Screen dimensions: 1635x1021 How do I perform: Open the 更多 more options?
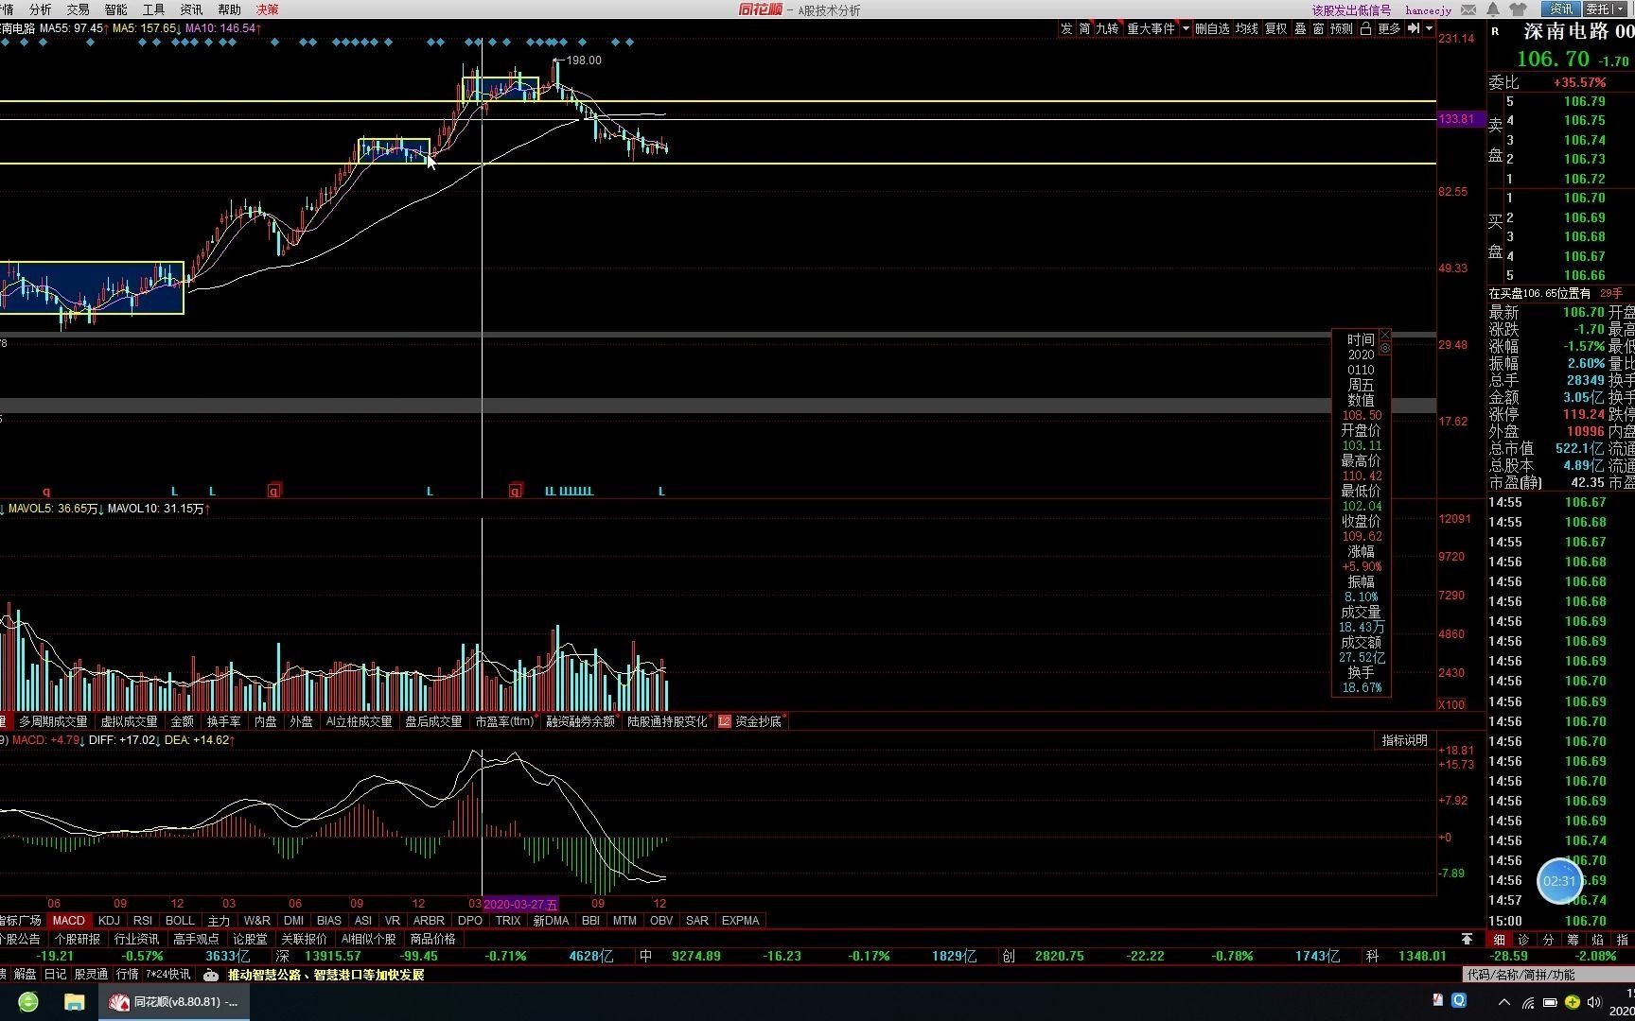(1389, 29)
